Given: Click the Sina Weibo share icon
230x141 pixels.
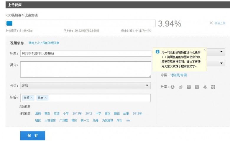Looking at the screenshot, I should 181,87.
